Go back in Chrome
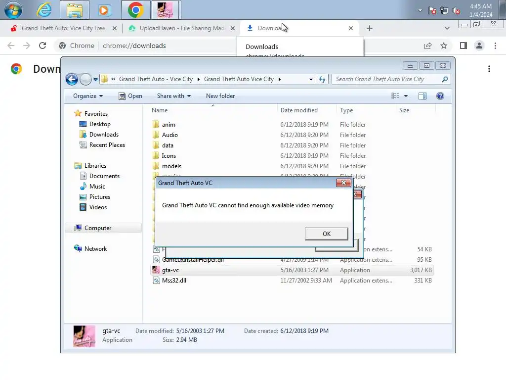Viewport: 506px width, 380px height. tap(11, 46)
